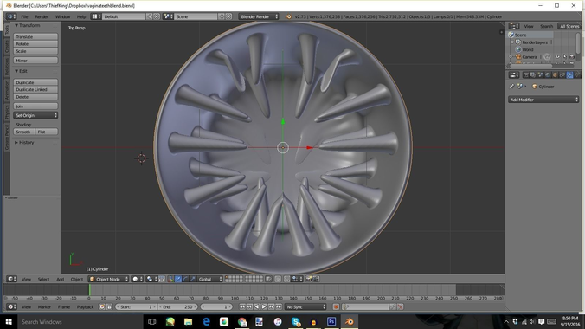Click the OpenGL render image icon
The height and width of the screenshot is (329, 585).
coord(309,279)
